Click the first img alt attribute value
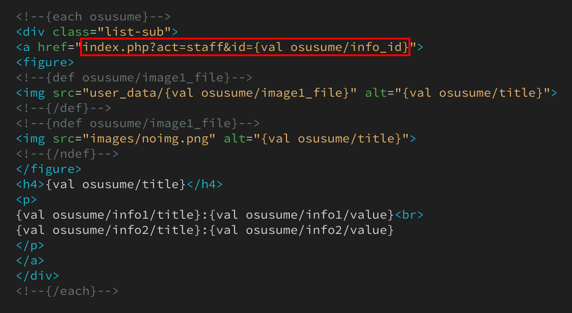Screen dimensions: 572x313 point(473,93)
